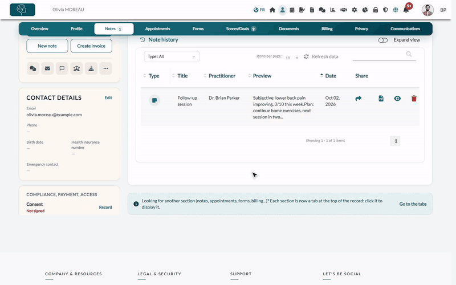Click the BP initials in the header
Image resolution: width=456 pixels, height=285 pixels.
coord(443,10)
